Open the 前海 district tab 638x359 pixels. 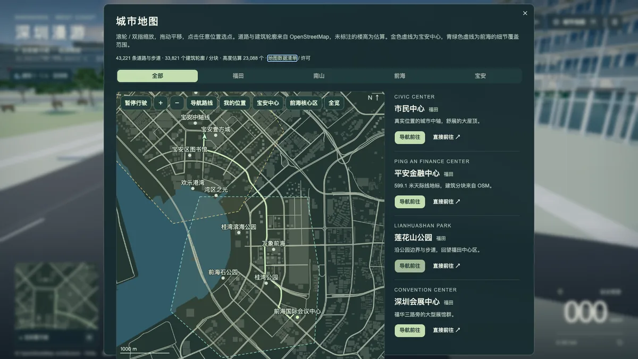click(400, 76)
